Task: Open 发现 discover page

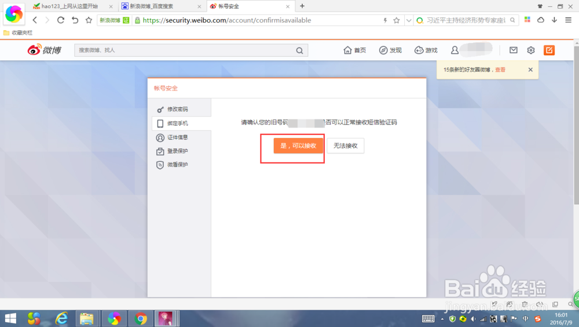Action: tap(390, 50)
